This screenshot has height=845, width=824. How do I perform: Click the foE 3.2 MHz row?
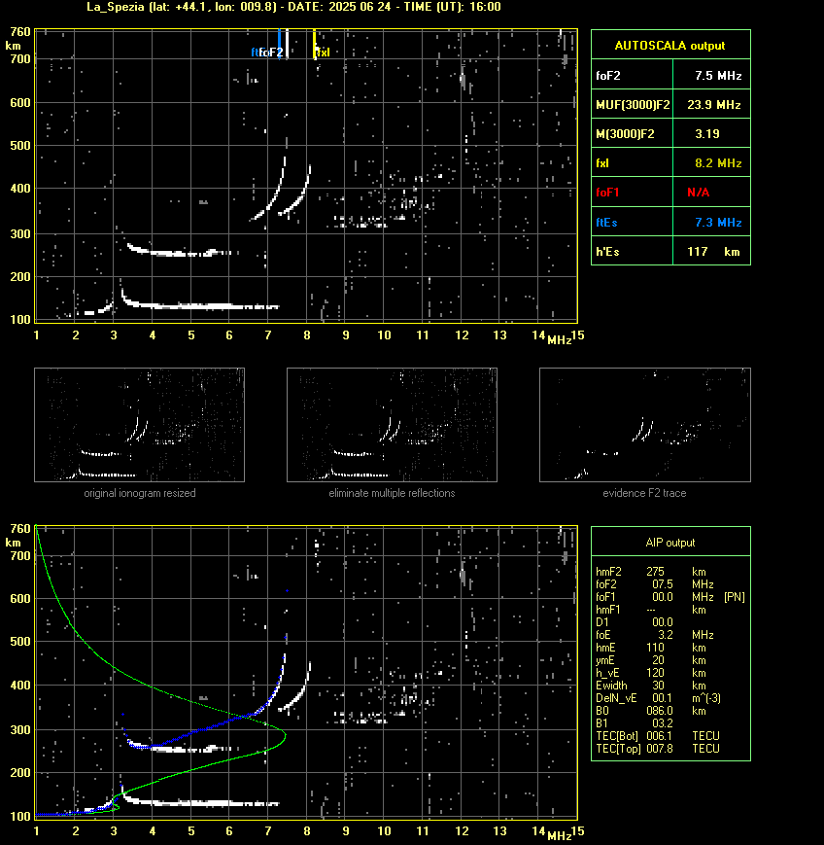click(x=654, y=635)
